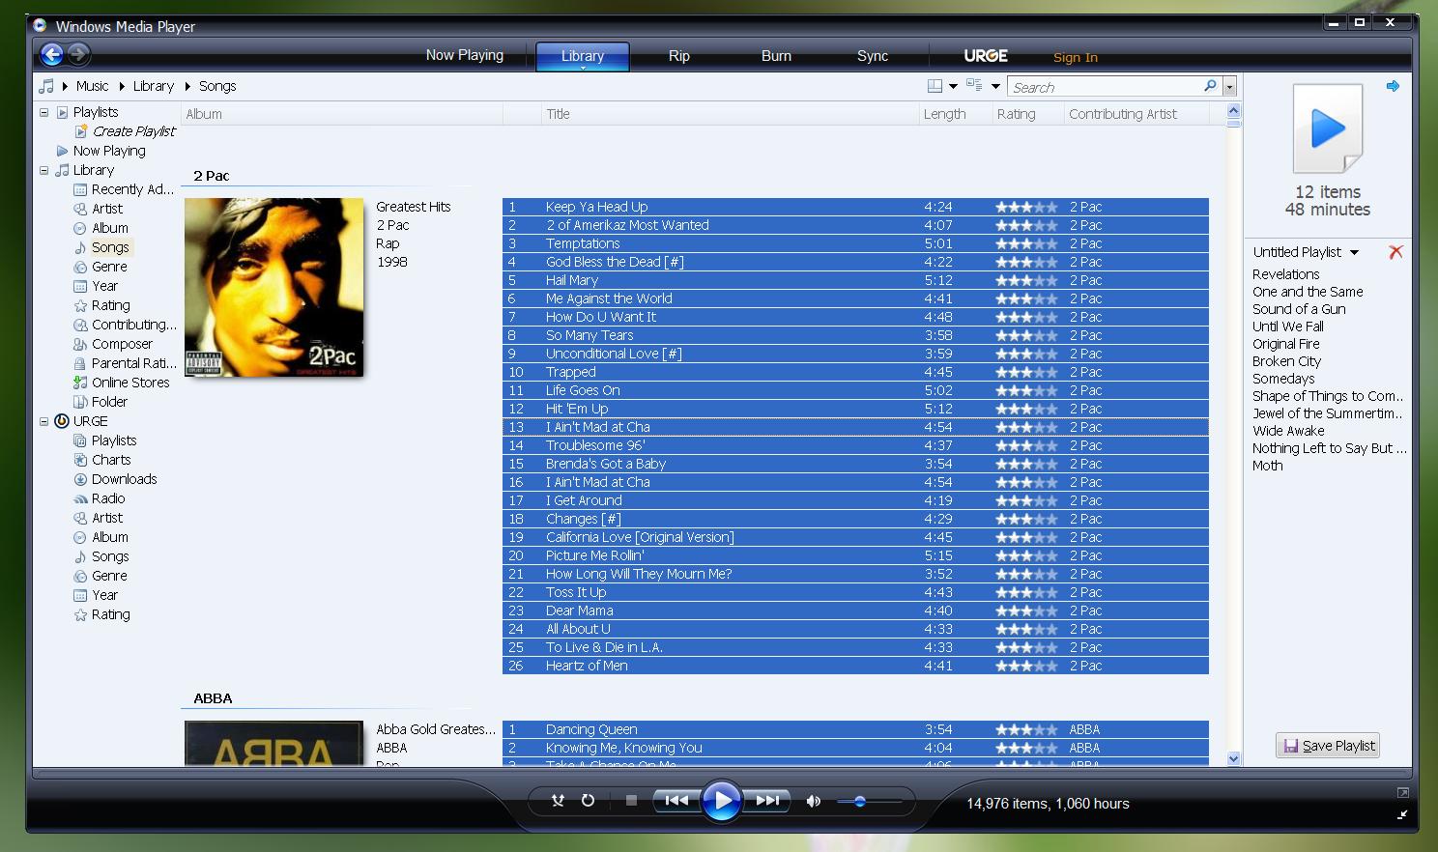Click the Save Playlist button
Screen dimensions: 1438x852
tap(1328, 746)
